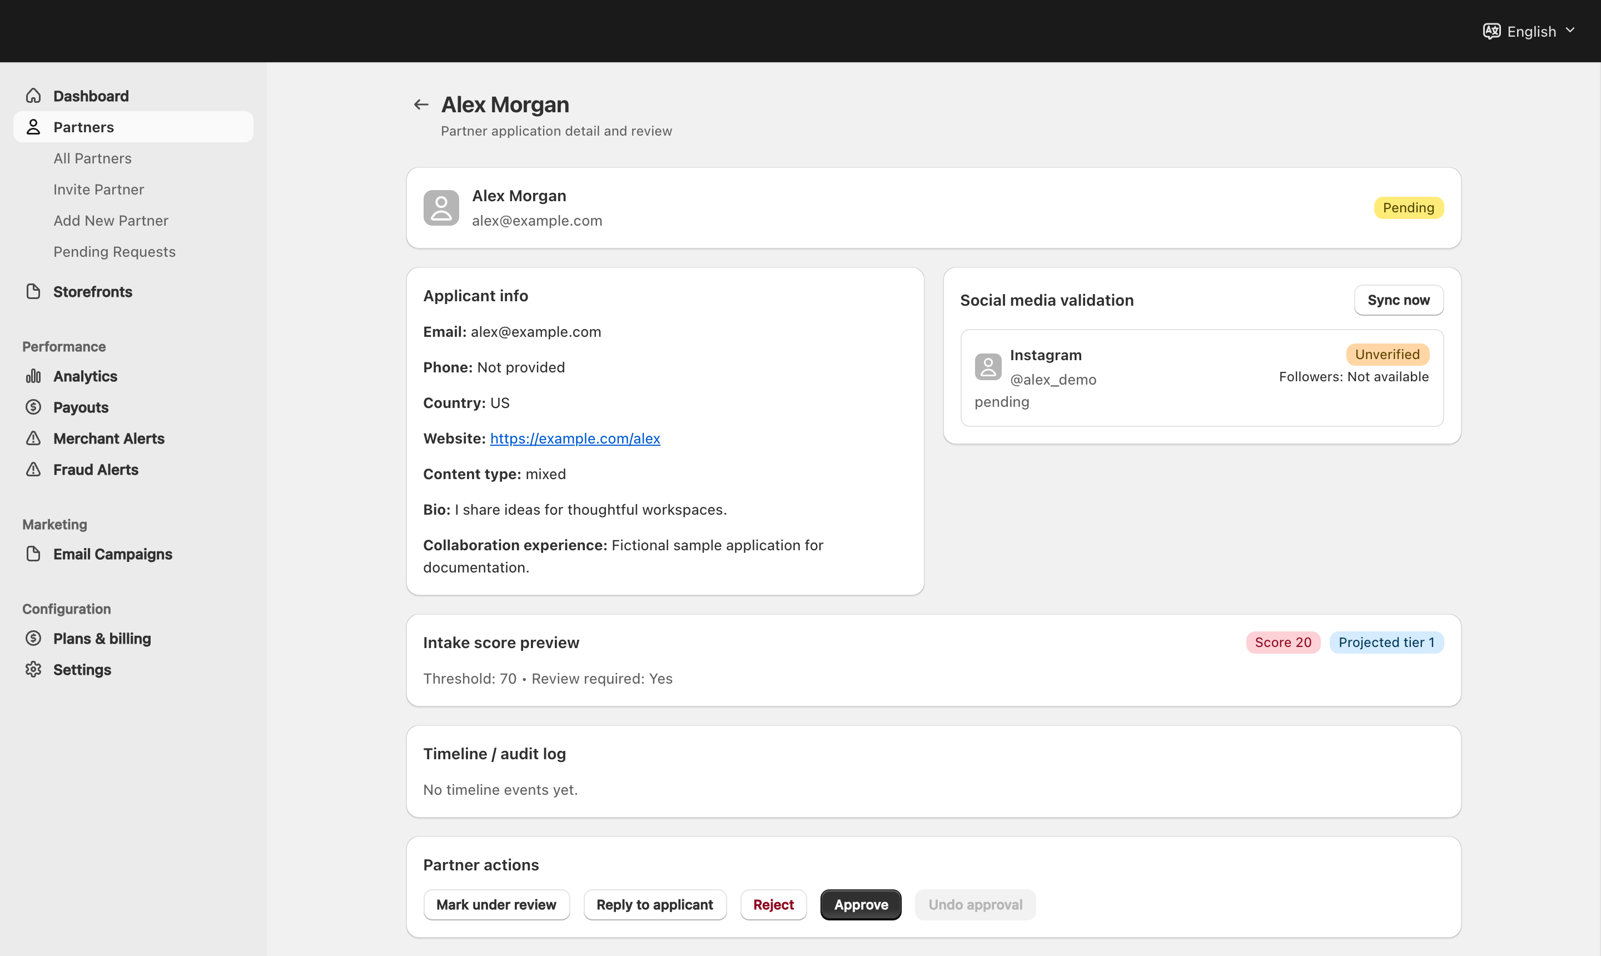The height and width of the screenshot is (956, 1601).
Task: Click the Storefronts document icon
Action: [x=33, y=292]
